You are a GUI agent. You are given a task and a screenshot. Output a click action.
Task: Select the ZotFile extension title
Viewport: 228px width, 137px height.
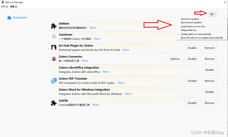(63, 101)
